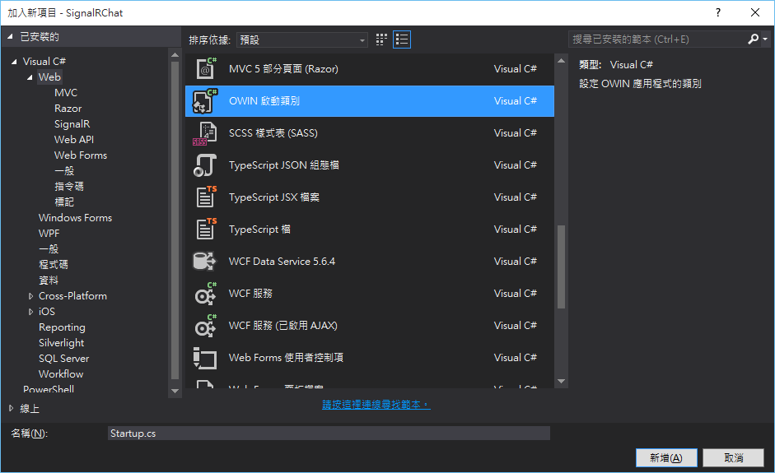Viewport: 775px width, 473px height.
Task: Select Web Forms 使用者控制項 template
Action: pos(370,358)
